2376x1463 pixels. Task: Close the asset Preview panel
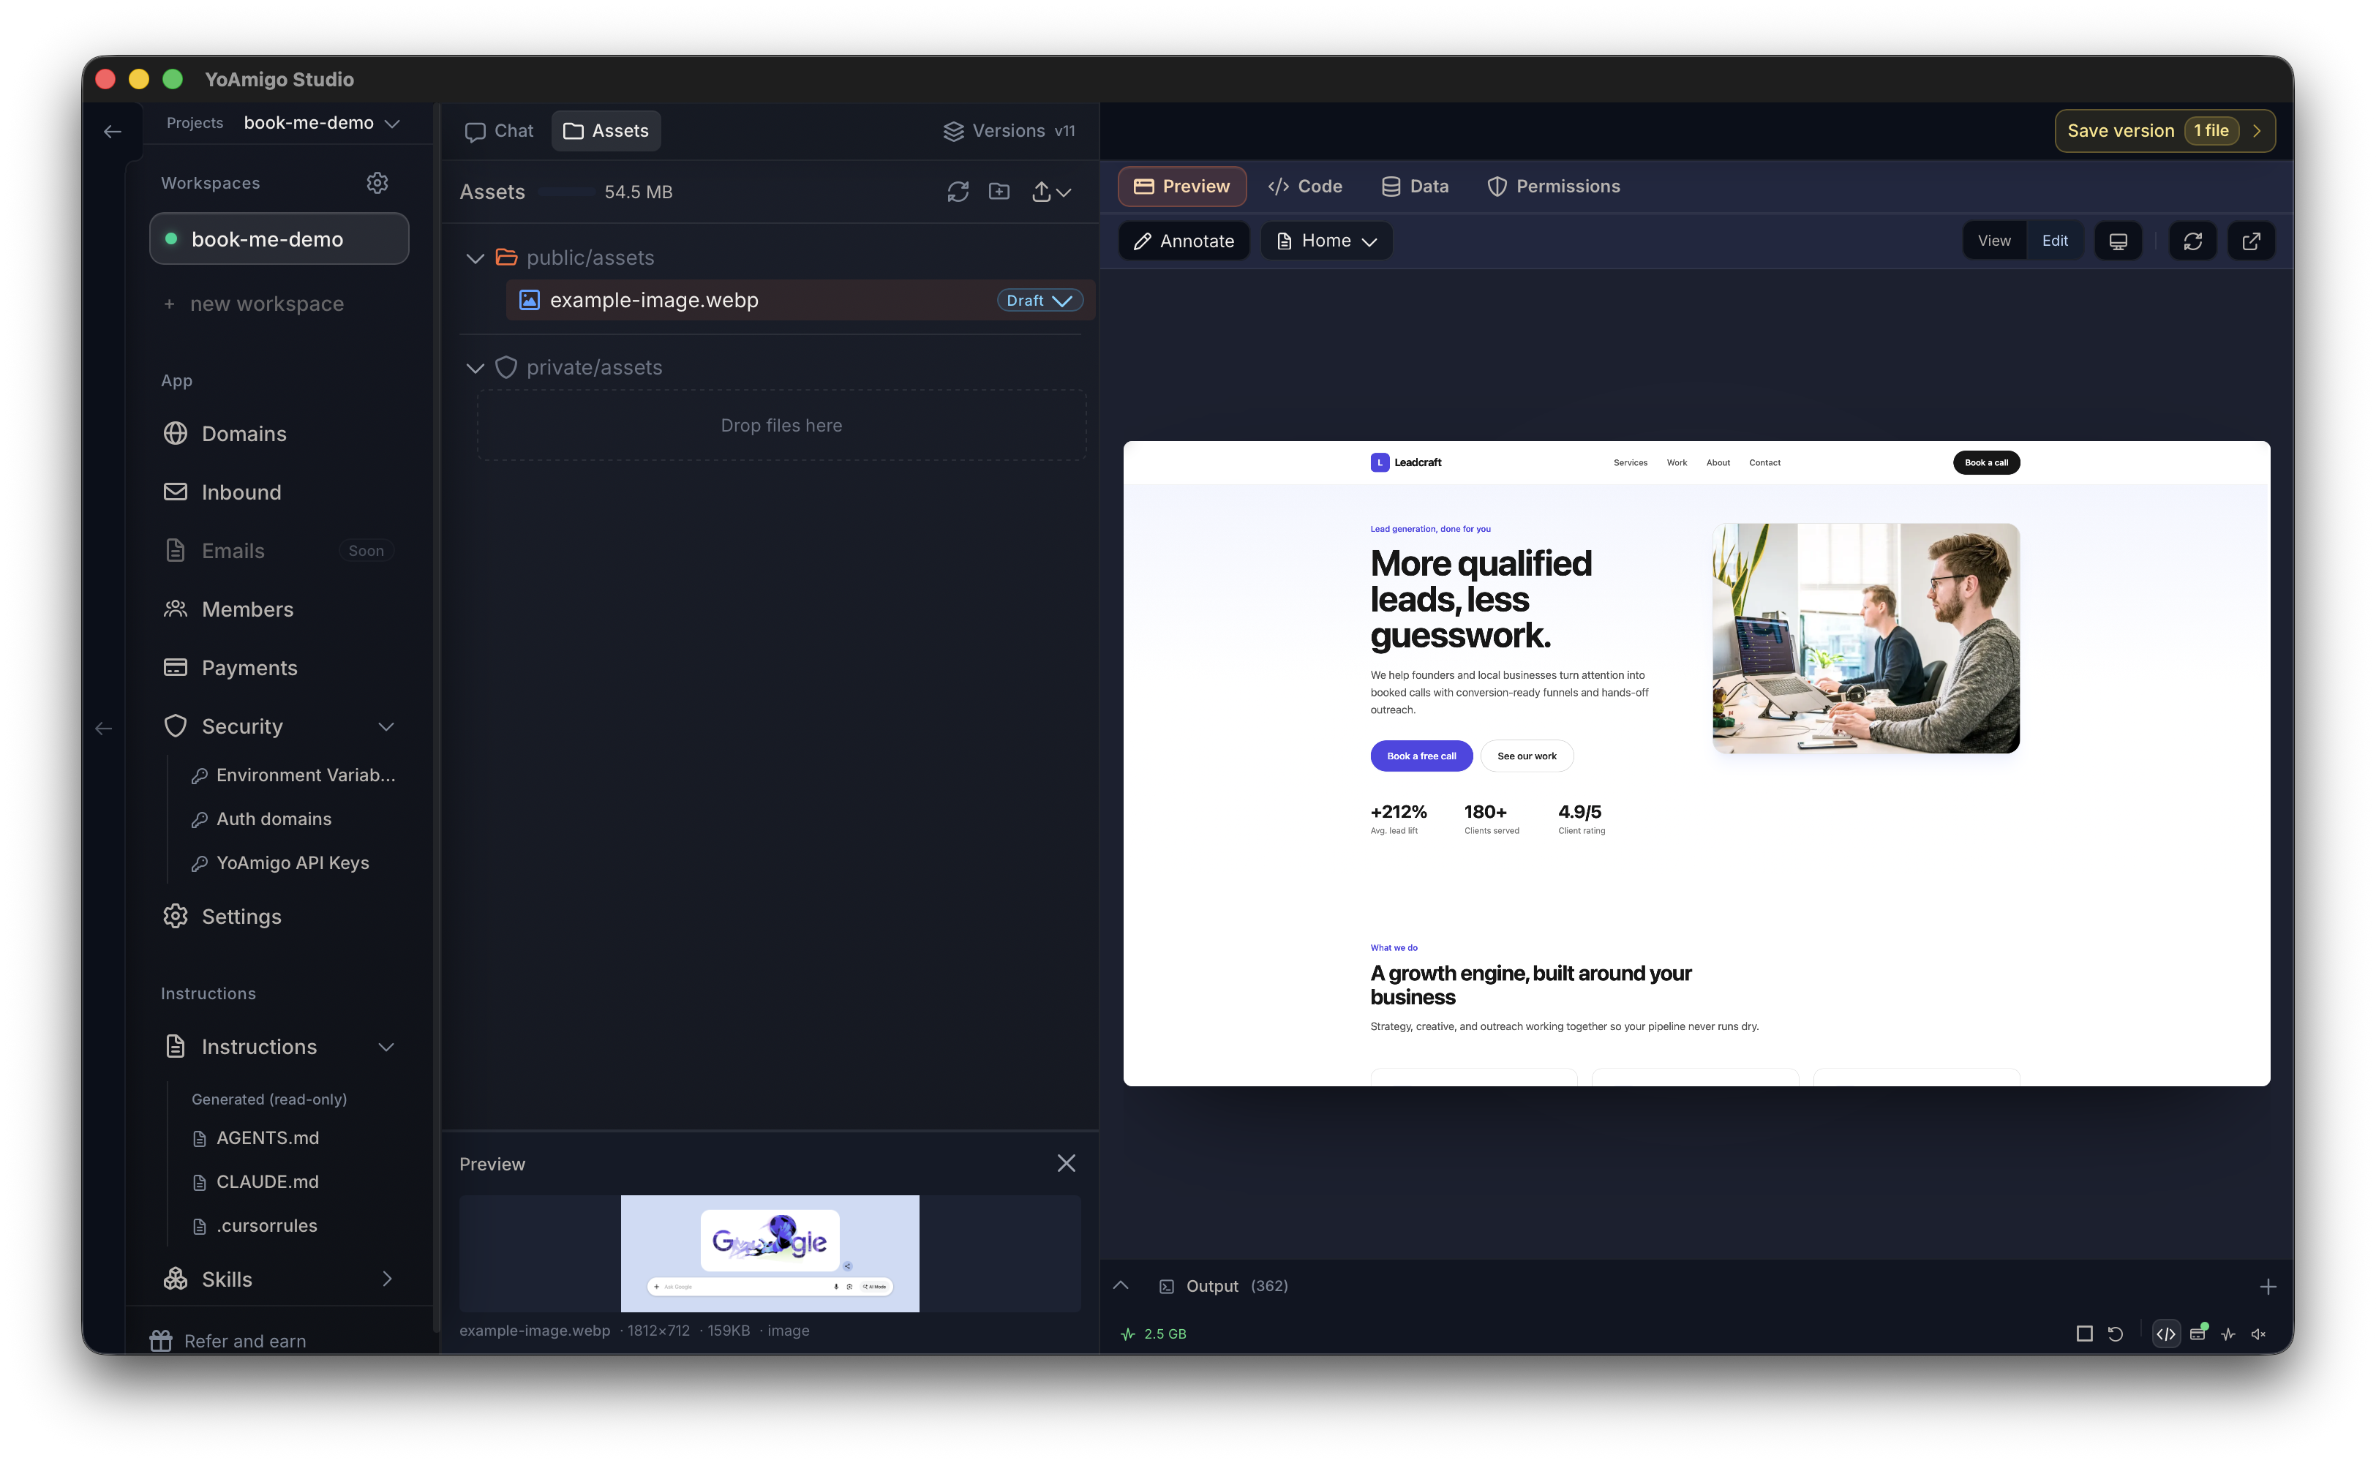coord(1066,1163)
